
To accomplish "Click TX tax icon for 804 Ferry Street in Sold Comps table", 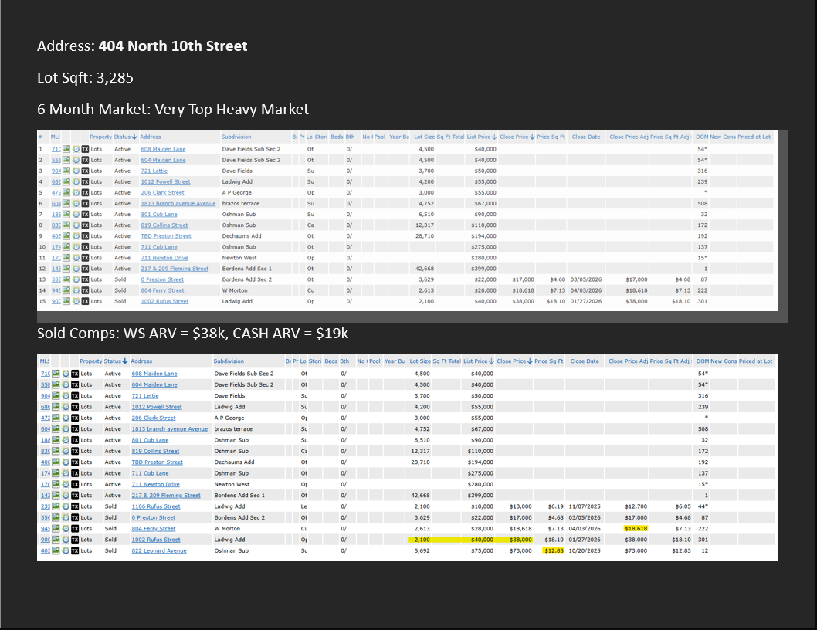I will (x=75, y=529).
